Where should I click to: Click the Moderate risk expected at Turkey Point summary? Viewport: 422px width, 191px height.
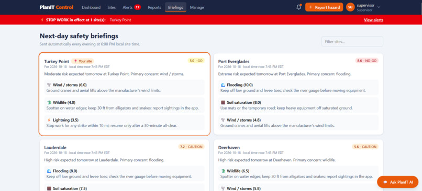[x=114, y=74]
